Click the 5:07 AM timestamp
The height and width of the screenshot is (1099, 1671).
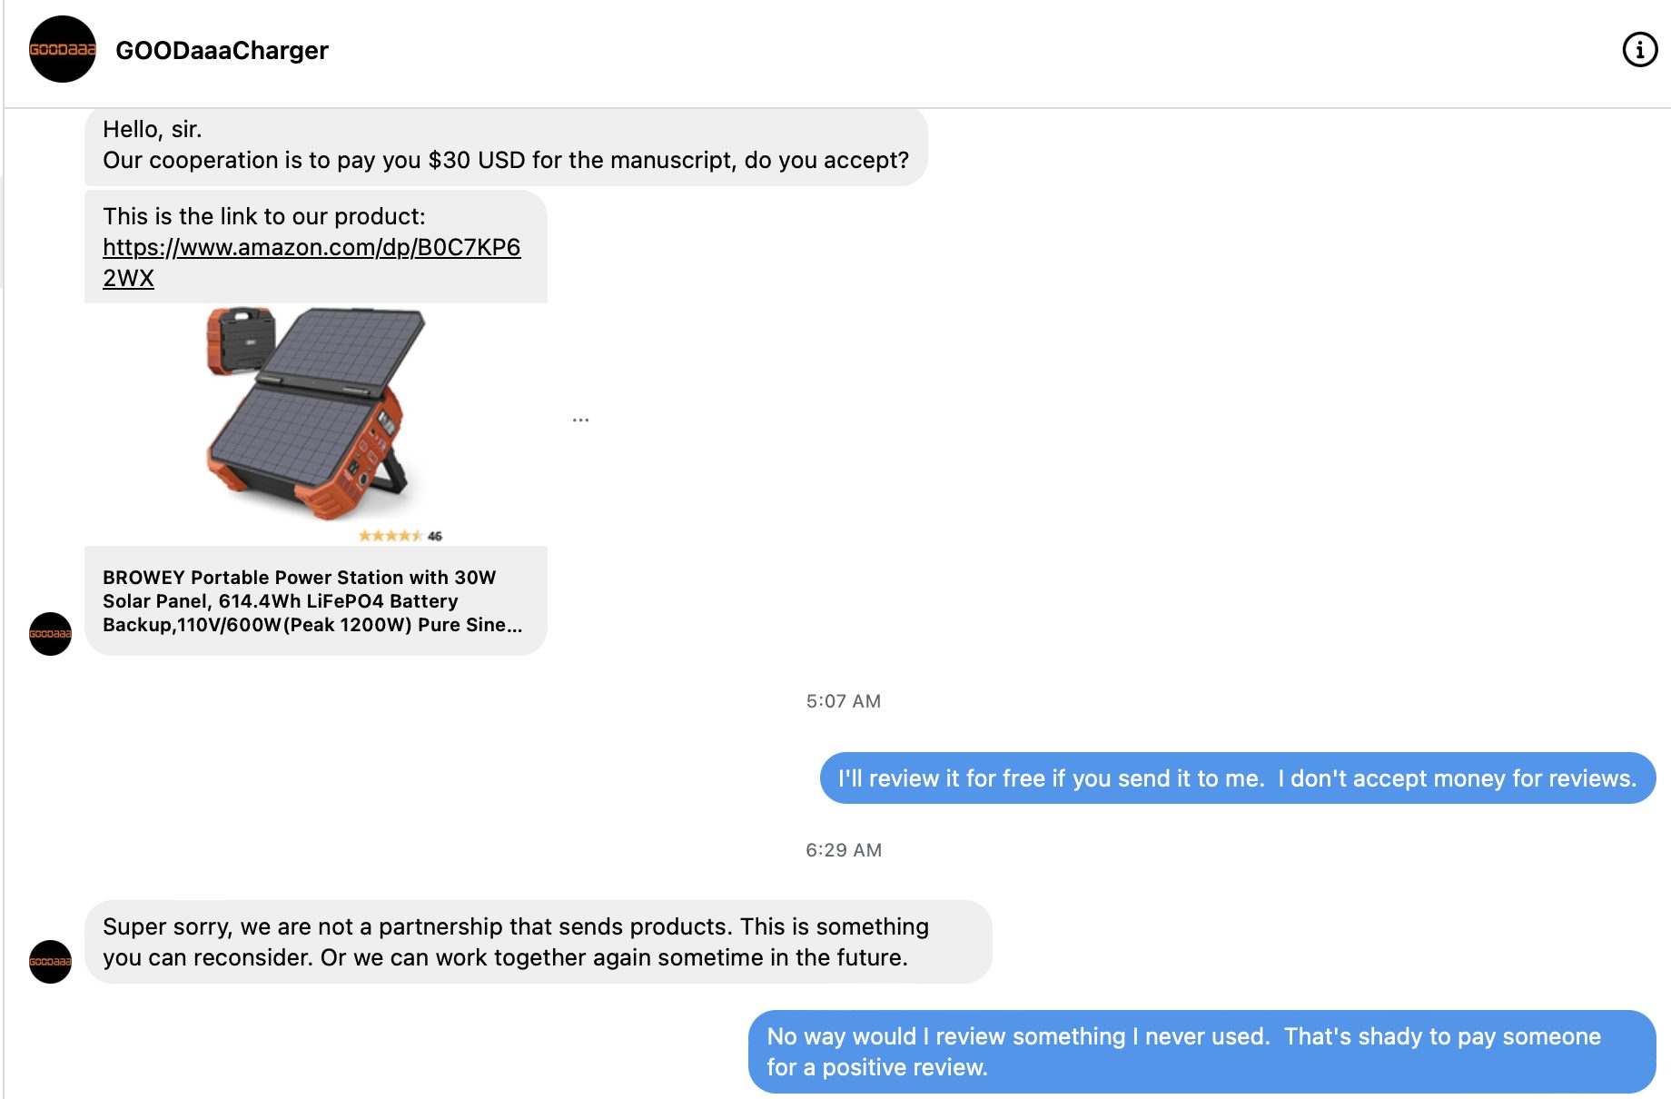pos(843,700)
